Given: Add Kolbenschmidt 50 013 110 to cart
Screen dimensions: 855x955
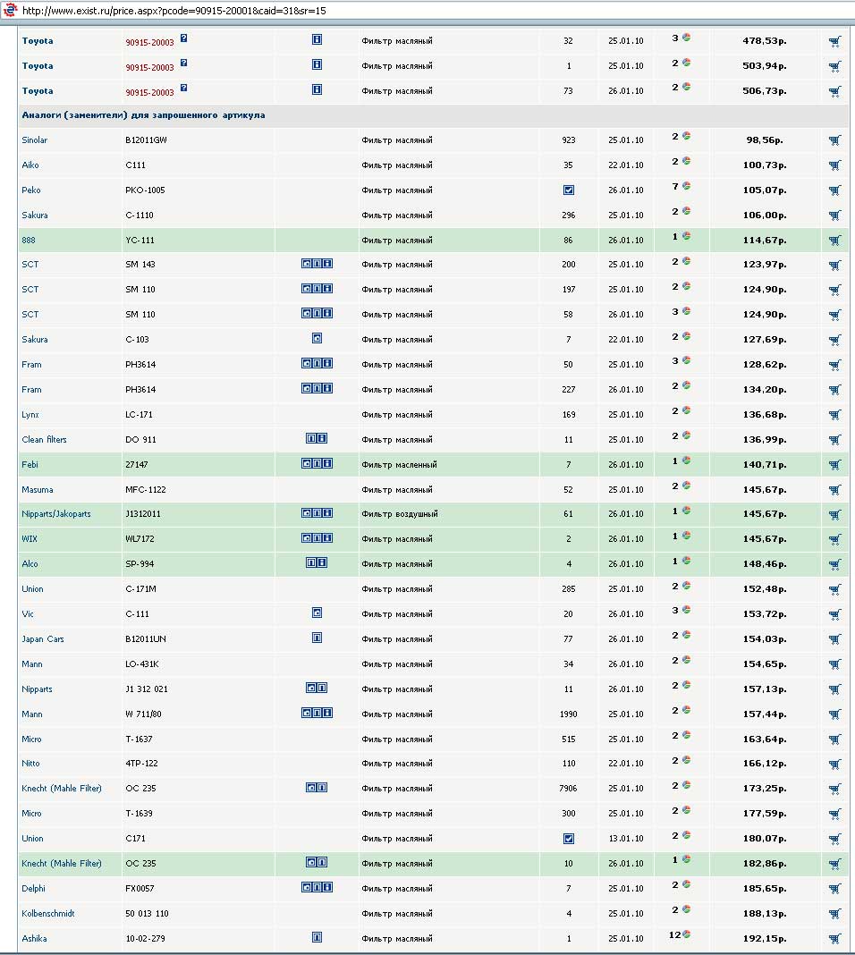Looking at the screenshot, I should pyautogui.click(x=834, y=914).
